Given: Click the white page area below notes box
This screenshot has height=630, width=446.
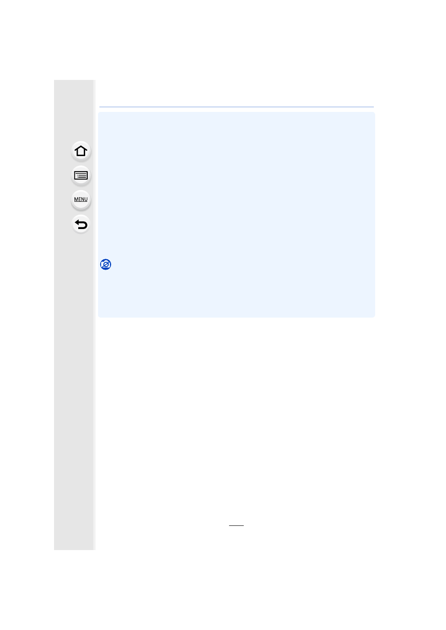Looking at the screenshot, I should [x=236, y=419].
